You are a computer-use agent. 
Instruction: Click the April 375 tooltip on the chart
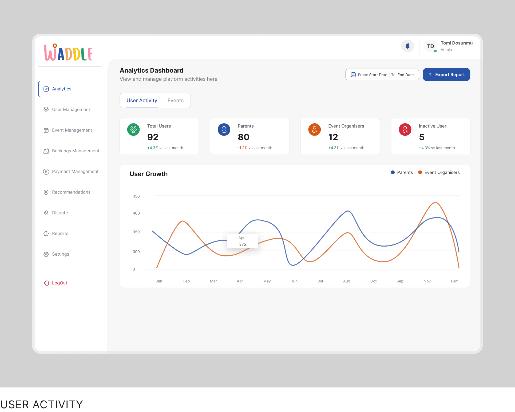242,241
